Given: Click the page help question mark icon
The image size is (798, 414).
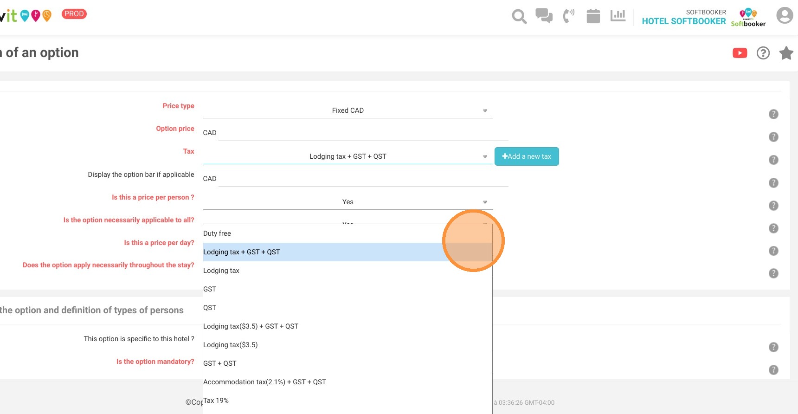Looking at the screenshot, I should [x=763, y=53].
